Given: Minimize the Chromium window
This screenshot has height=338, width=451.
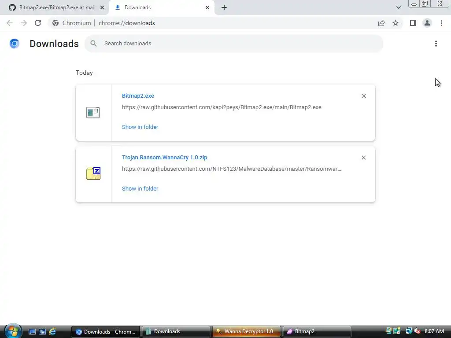Looking at the screenshot, I should pos(414,4).
